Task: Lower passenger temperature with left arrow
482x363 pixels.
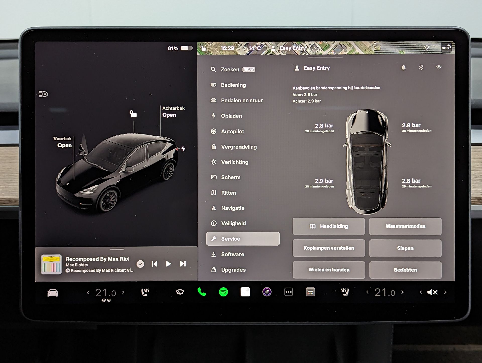Action: tap(367, 292)
